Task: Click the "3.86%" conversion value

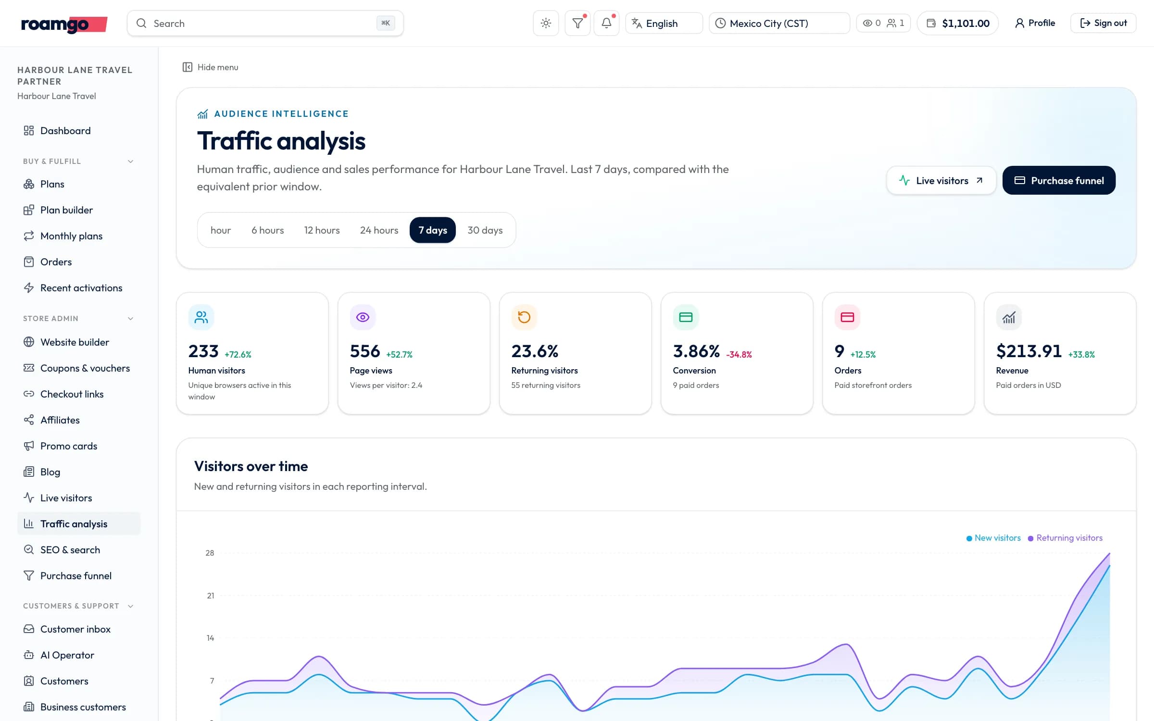Action: (696, 351)
